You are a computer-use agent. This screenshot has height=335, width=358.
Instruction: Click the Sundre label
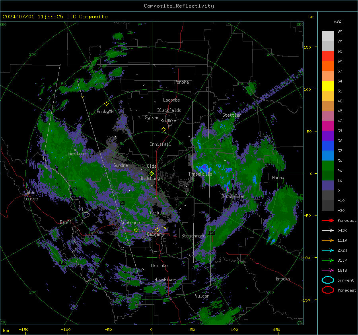tap(121, 165)
